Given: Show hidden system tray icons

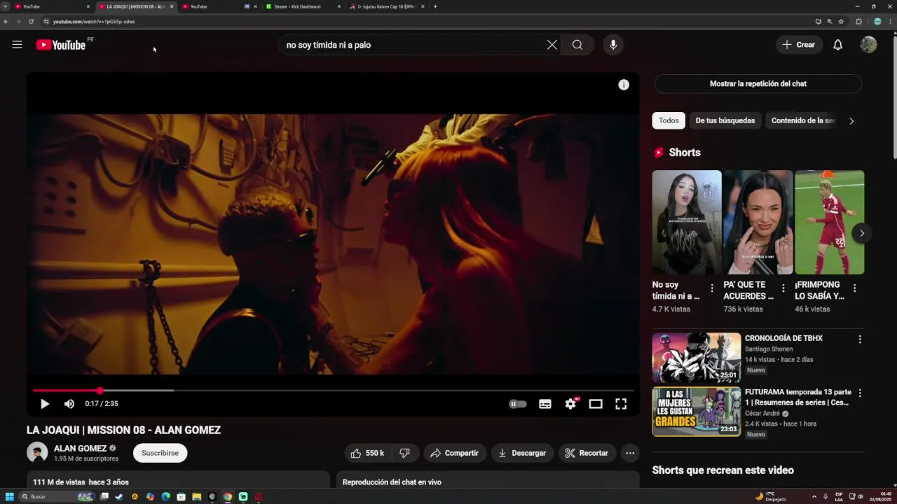Looking at the screenshot, I should 814,497.
